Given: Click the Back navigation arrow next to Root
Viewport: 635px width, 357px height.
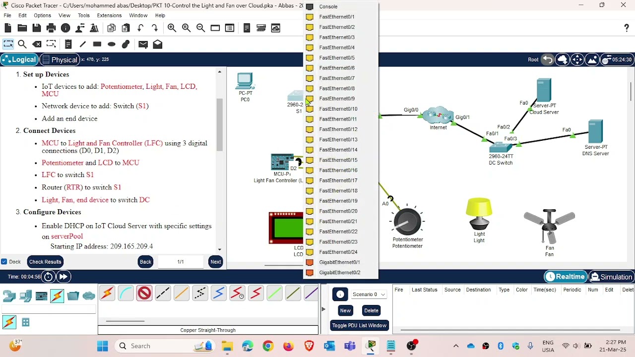Looking at the screenshot, I should pos(547,59).
